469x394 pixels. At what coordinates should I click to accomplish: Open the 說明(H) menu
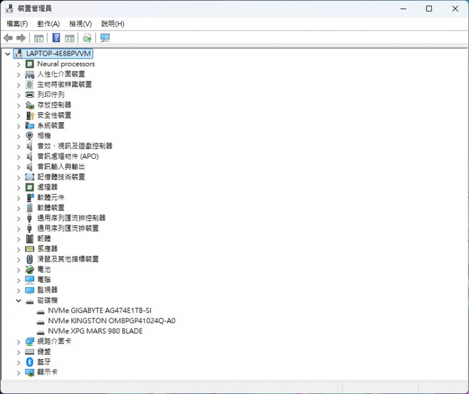point(113,24)
